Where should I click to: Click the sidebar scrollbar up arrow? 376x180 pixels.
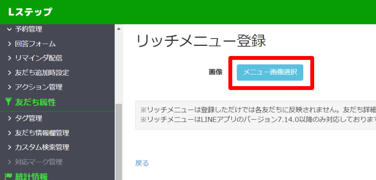(x=119, y=29)
